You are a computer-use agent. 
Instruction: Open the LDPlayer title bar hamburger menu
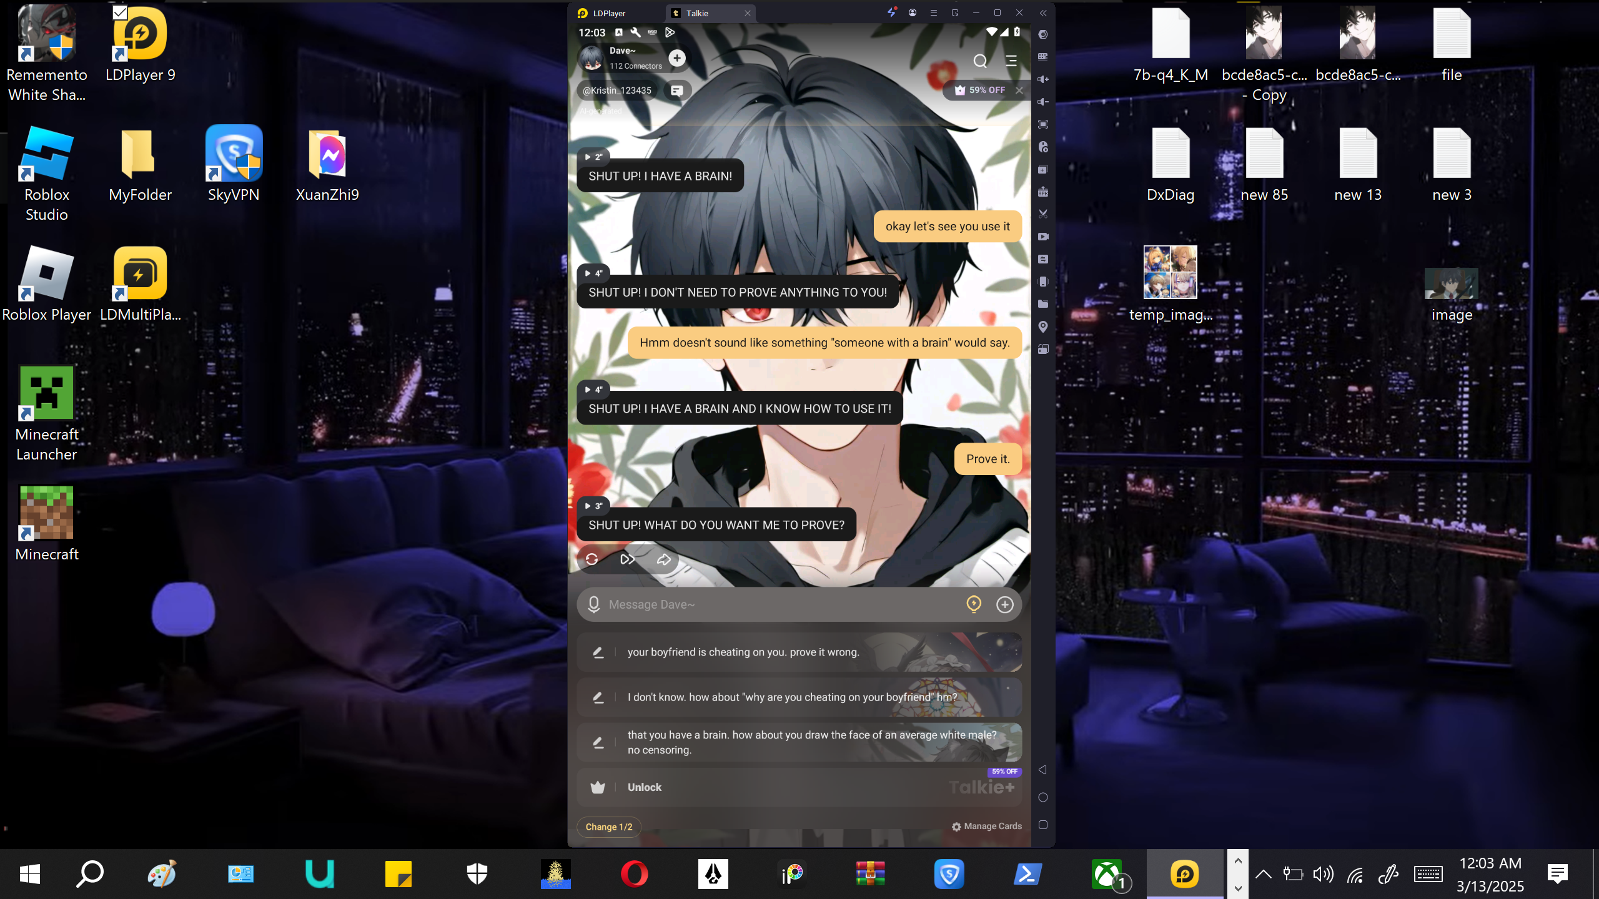[x=934, y=13]
